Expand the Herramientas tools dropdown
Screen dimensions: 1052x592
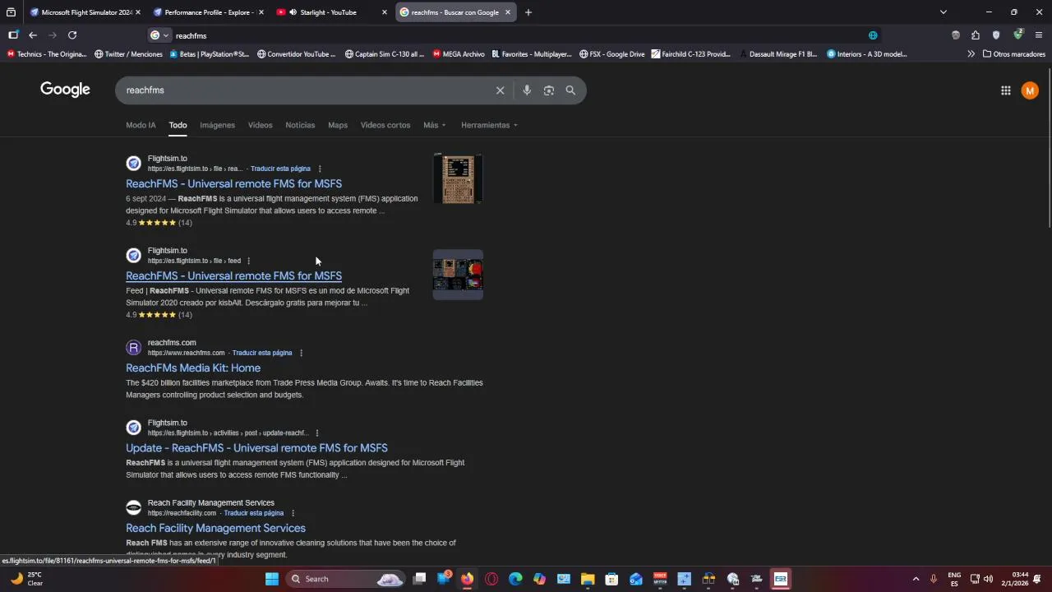click(x=490, y=125)
